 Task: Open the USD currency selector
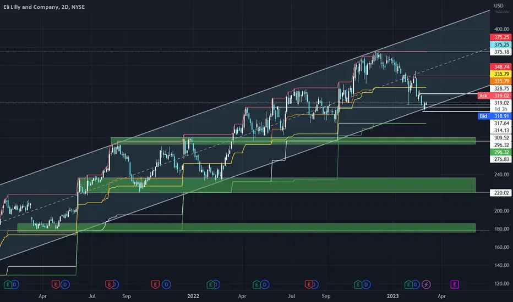(x=499, y=5)
